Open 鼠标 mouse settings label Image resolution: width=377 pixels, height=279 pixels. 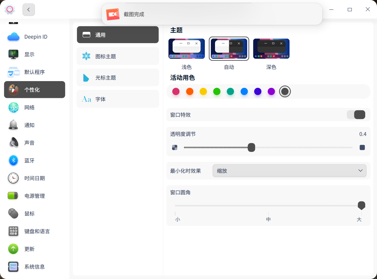coord(29,214)
